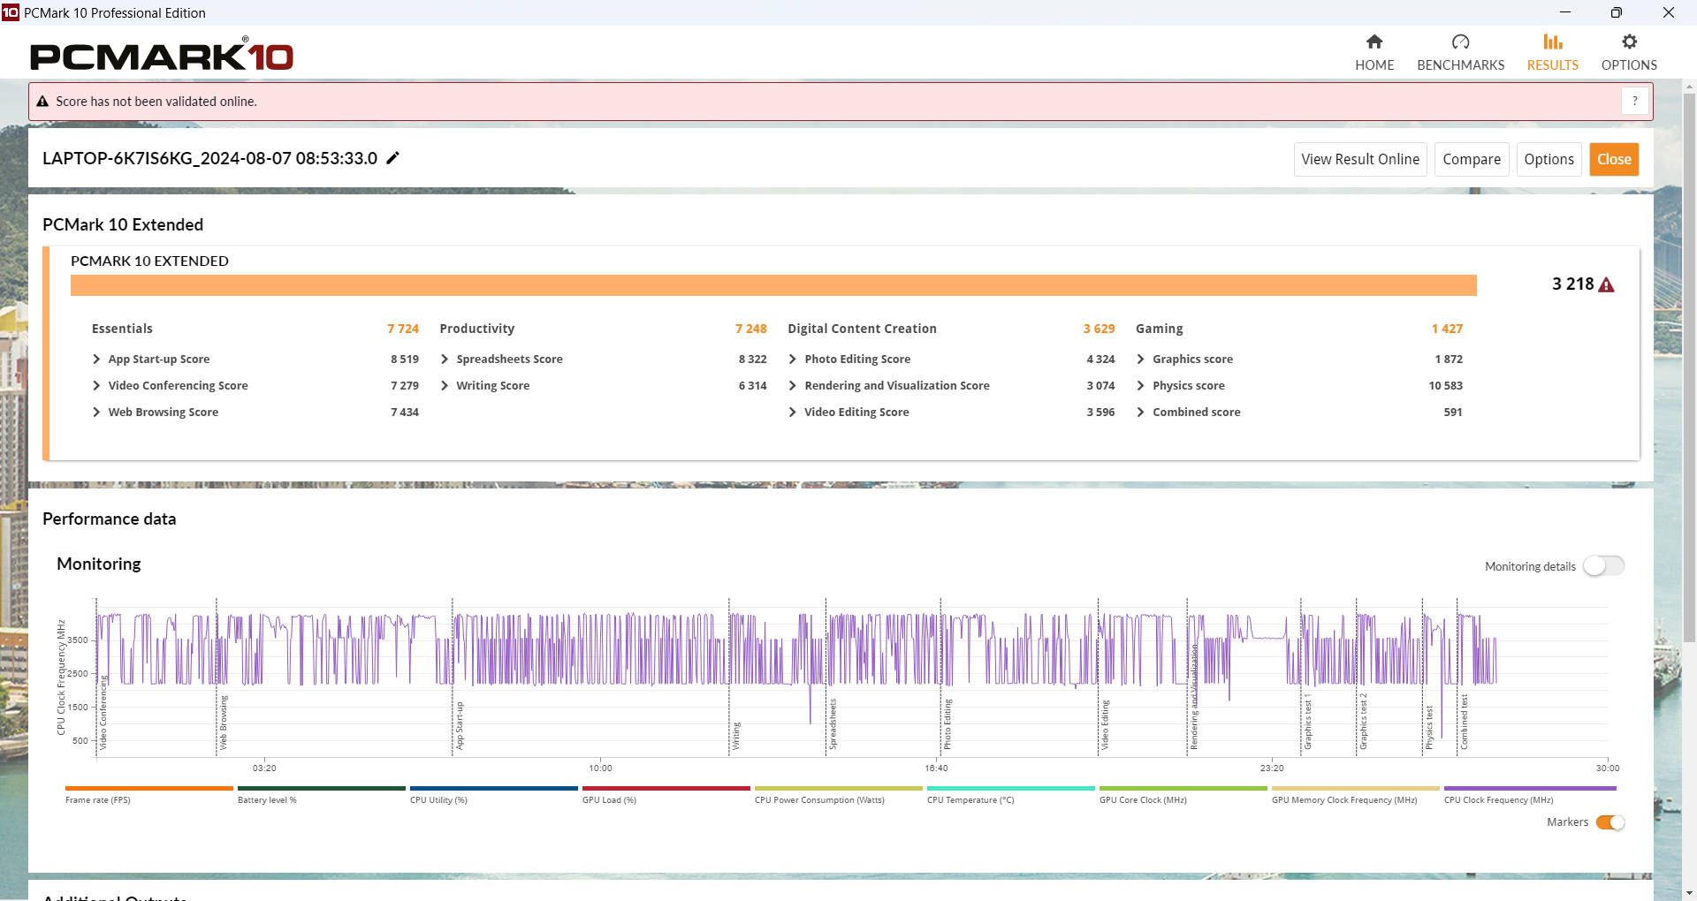Toggle CPU Utility (%) legend color
The width and height of the screenshot is (1697, 901).
pos(493,788)
